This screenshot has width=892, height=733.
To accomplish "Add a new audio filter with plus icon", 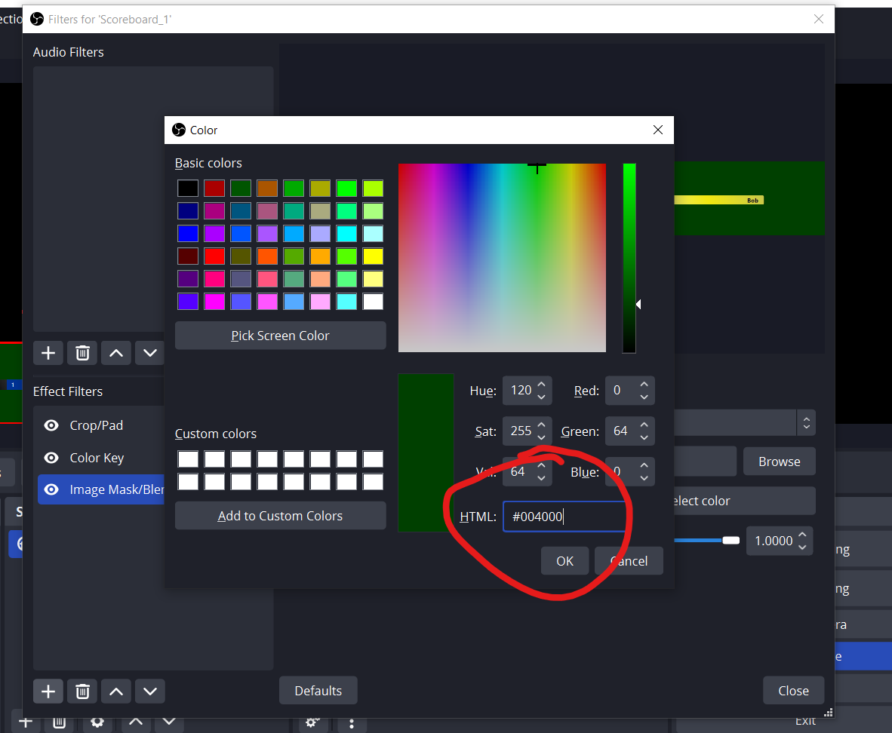I will 48,352.
